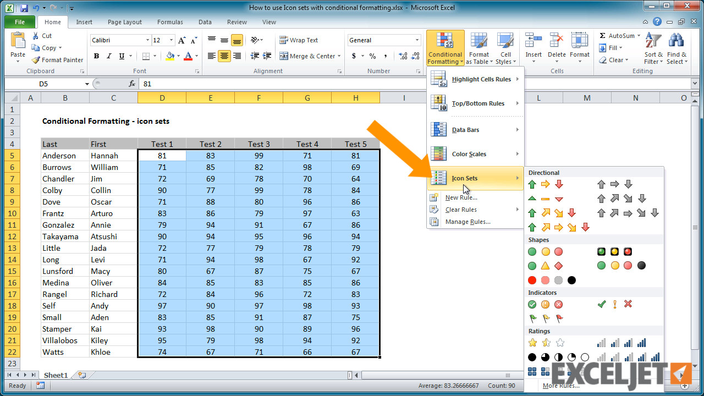The height and width of the screenshot is (396, 704).
Task: Open the Conditional Formatting gallery
Action: tap(444, 48)
